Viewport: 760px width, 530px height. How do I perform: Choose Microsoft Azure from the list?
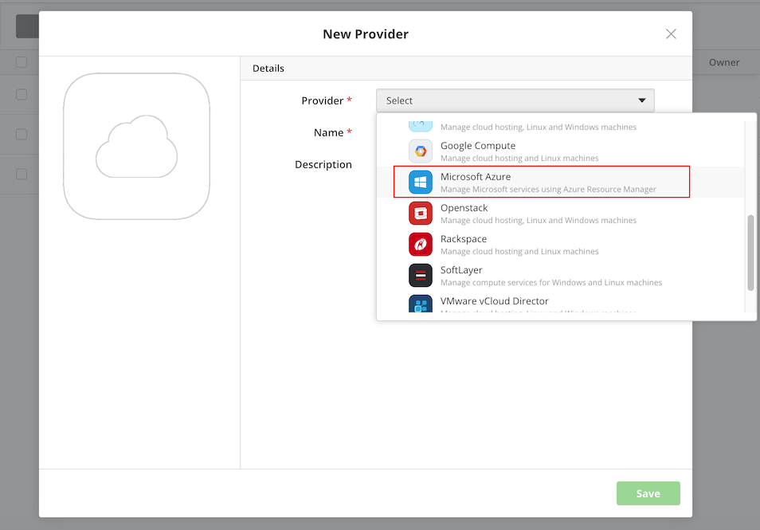click(561, 183)
